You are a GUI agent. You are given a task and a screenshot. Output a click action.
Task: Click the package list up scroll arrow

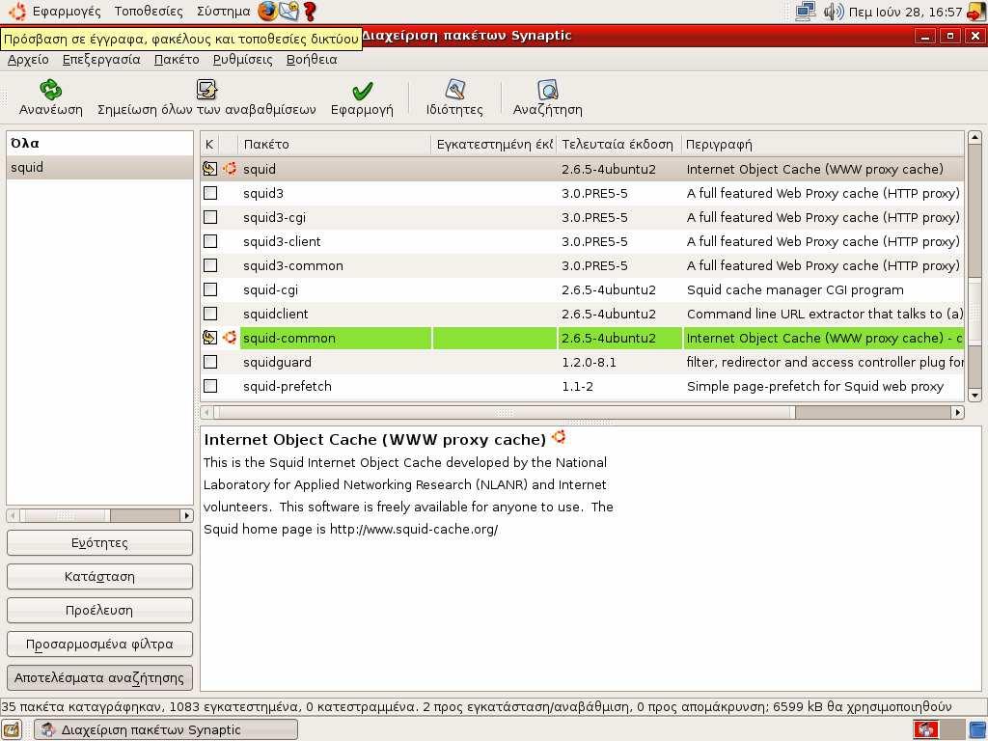(x=974, y=137)
